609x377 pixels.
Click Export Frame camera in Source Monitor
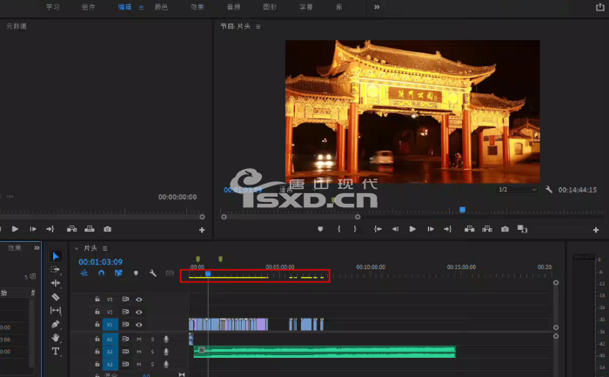point(108,229)
